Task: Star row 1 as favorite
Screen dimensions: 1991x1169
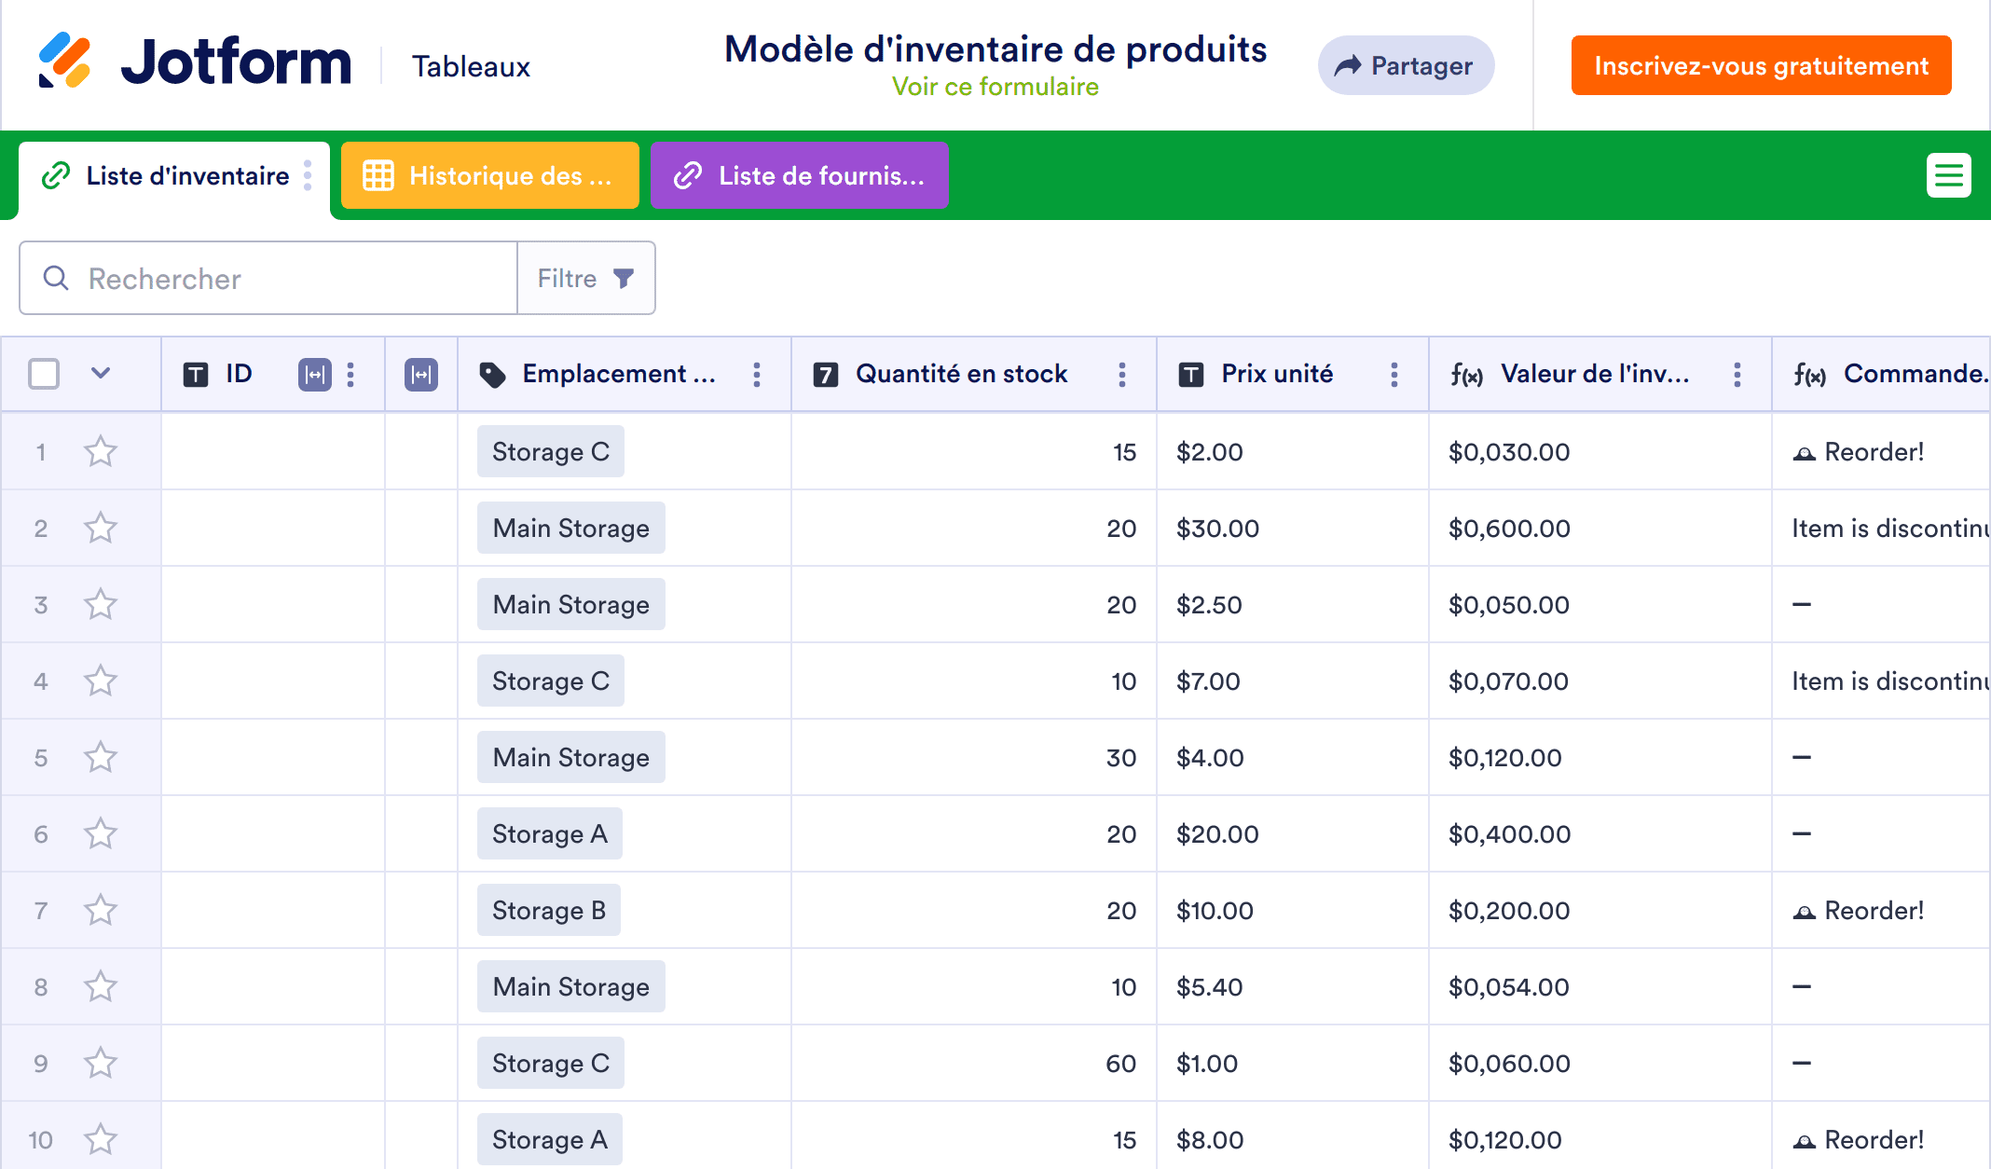Action: [x=101, y=452]
